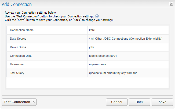
Task: Go Back to change settings
Action: tap(140, 102)
